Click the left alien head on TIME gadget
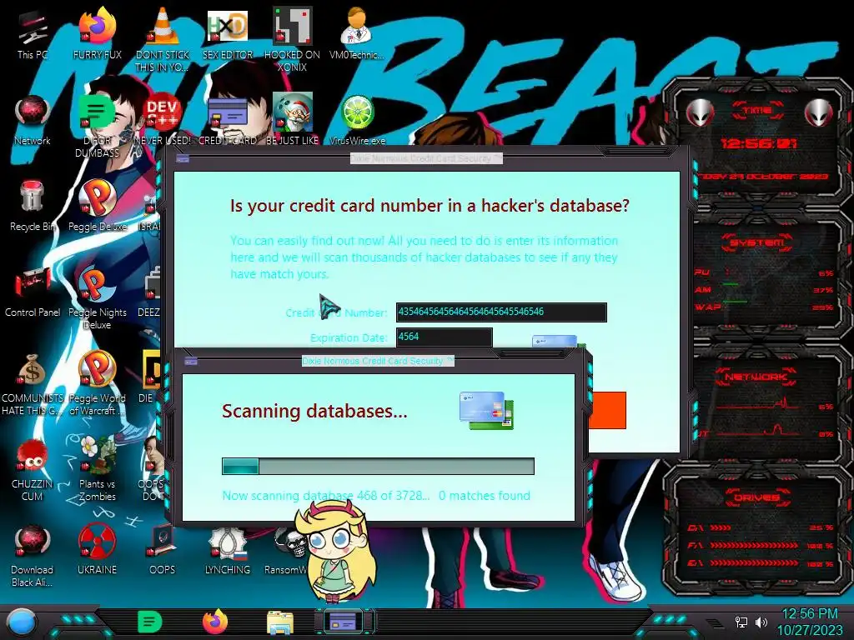 (x=700, y=113)
